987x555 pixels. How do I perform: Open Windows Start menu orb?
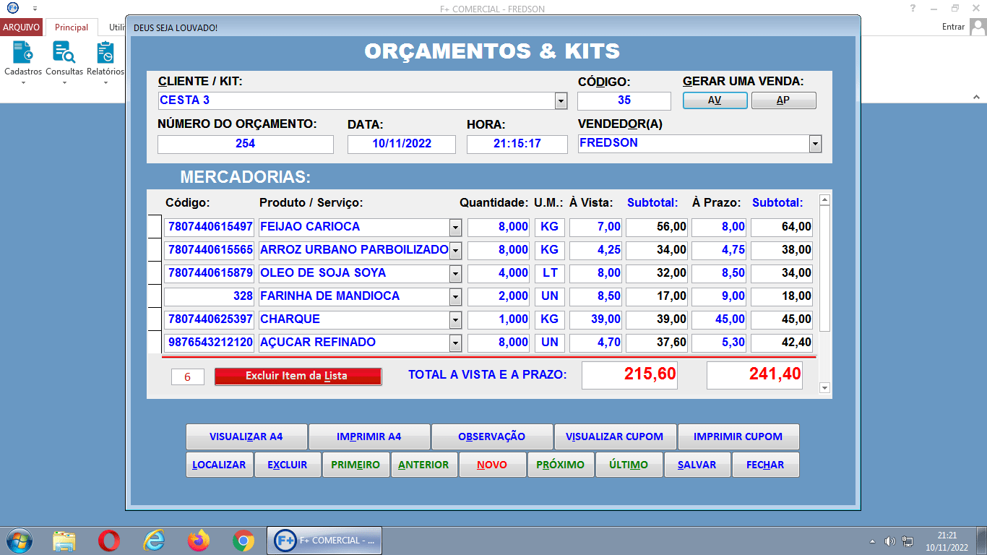click(x=18, y=541)
